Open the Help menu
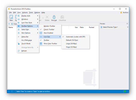Image resolution: width=136 pixels, height=100 pixels. [x=43, y=13]
